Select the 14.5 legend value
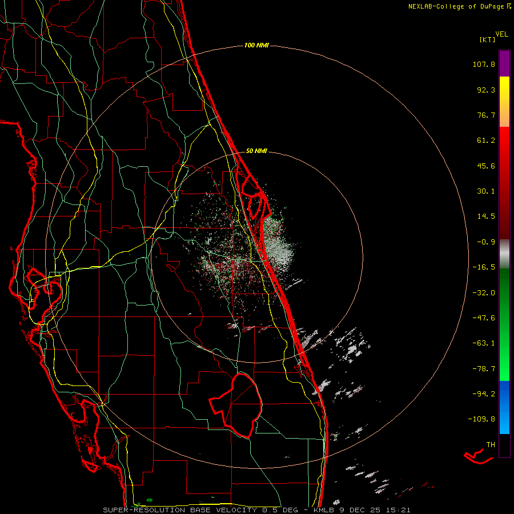514x514 pixels. (x=486, y=216)
